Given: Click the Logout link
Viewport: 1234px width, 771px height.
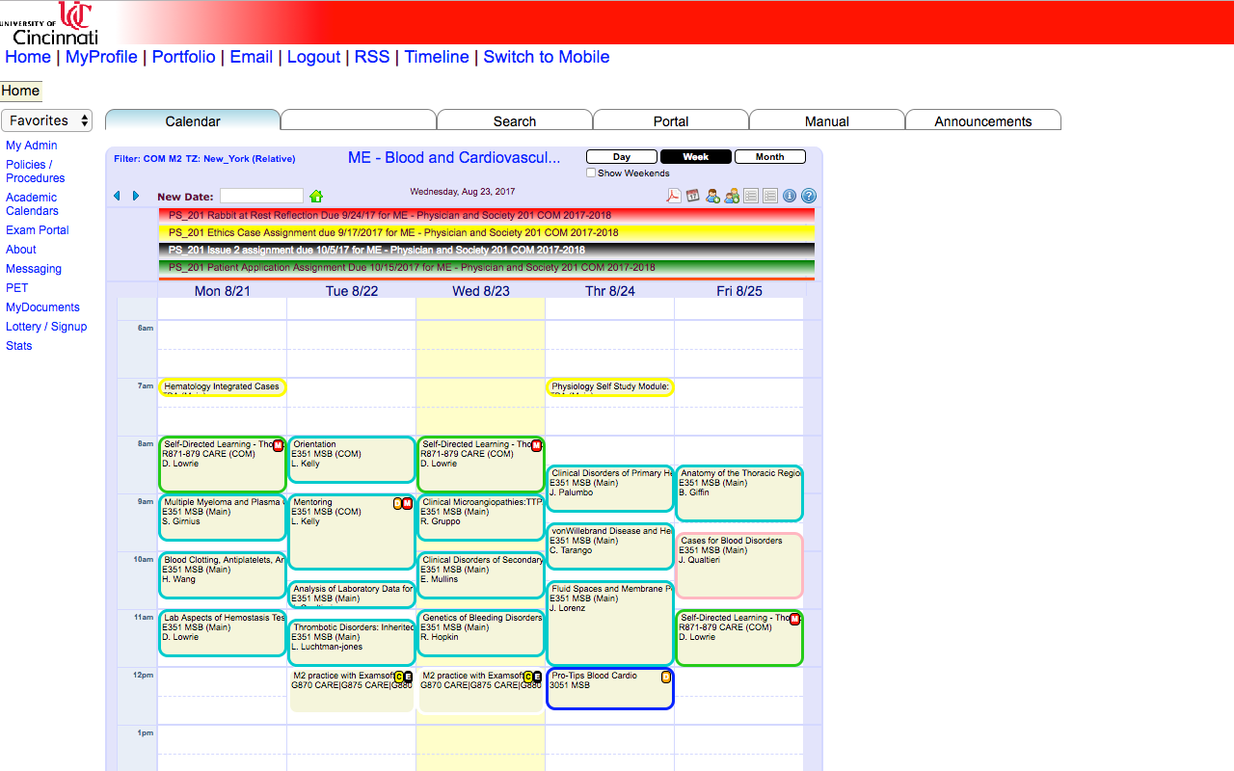Looking at the screenshot, I should tap(314, 57).
